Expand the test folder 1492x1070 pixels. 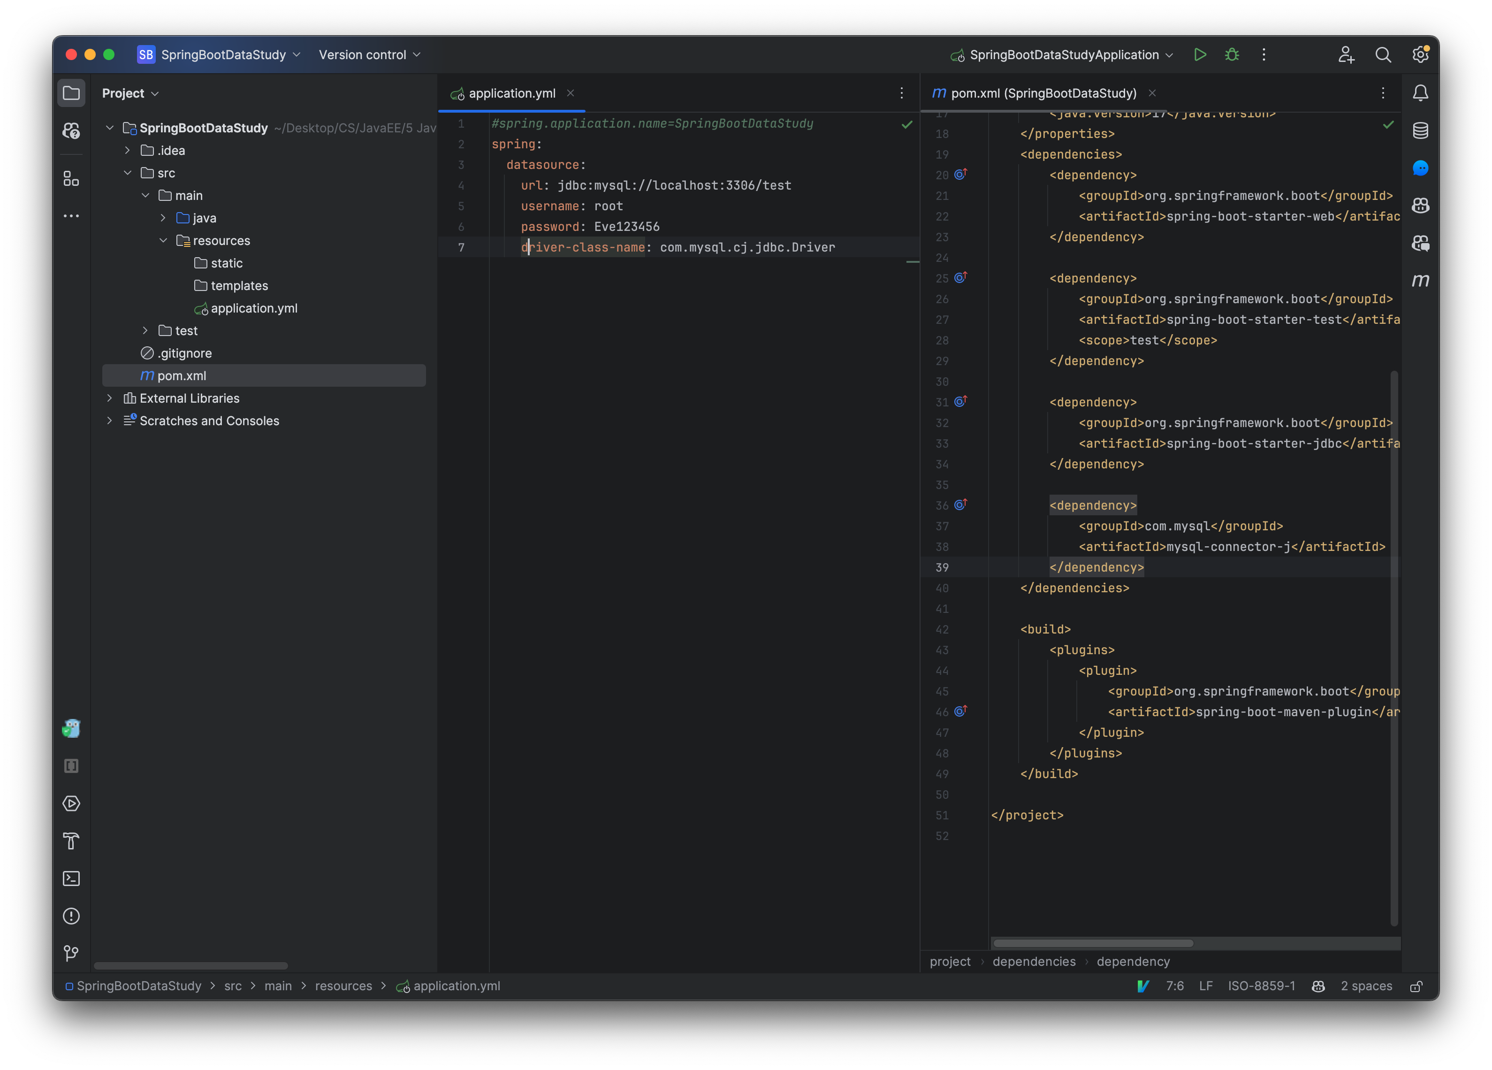tap(145, 330)
